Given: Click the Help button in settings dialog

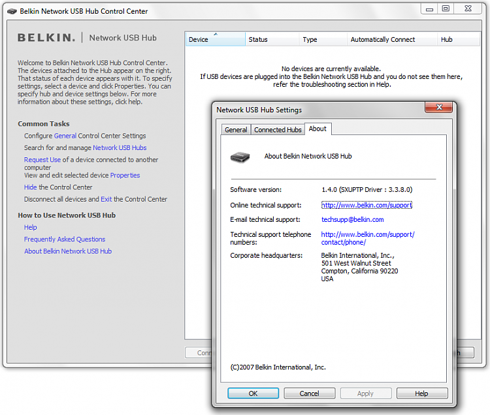Looking at the screenshot, I should point(422,393).
